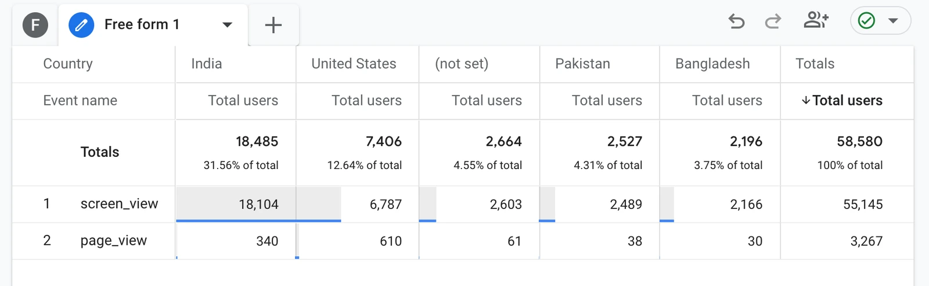The height and width of the screenshot is (286, 929).
Task: Click the sort arrow beside Totals Total users
Action: pyautogui.click(x=806, y=100)
